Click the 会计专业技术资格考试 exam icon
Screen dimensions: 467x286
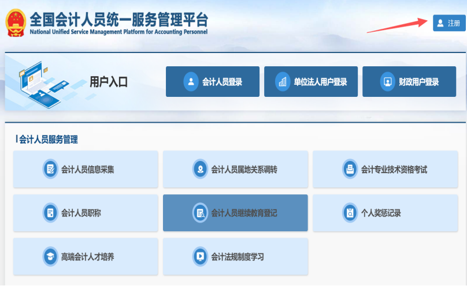click(x=350, y=170)
